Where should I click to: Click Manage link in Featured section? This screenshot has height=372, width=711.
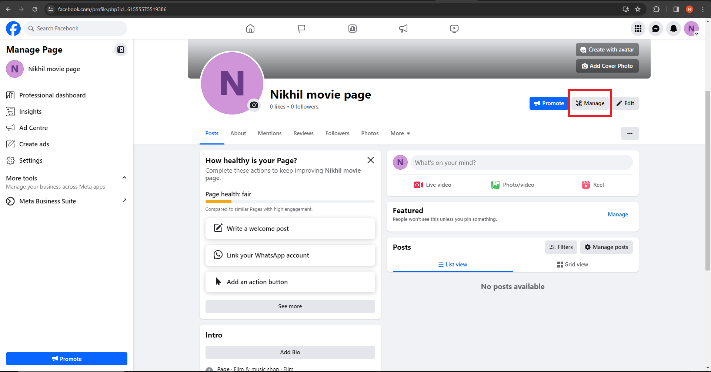[618, 215]
